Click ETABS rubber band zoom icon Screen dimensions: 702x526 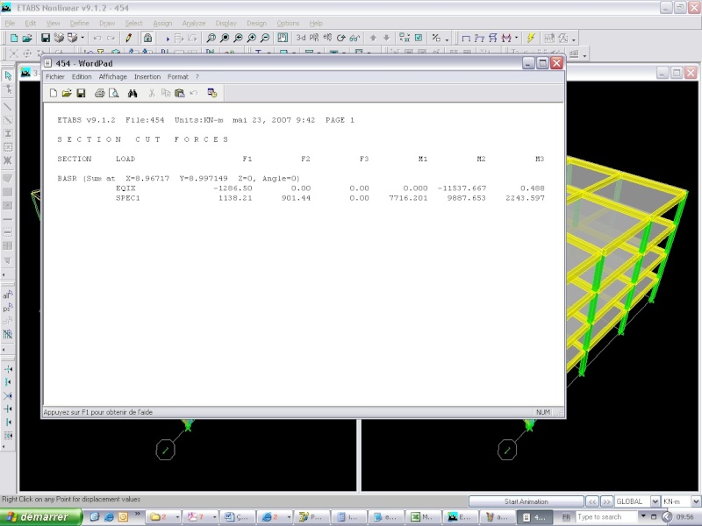[x=211, y=38]
